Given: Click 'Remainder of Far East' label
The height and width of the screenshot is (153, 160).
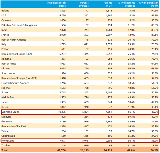Looking at the screenshot, I should pos(14,126).
